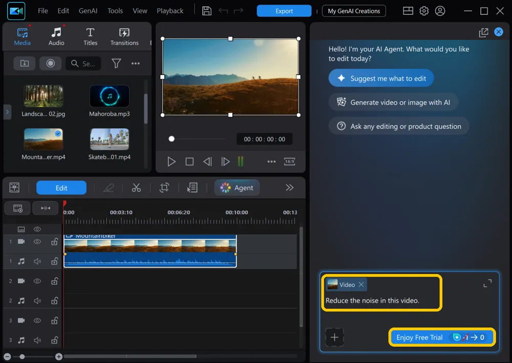
Task: Step to the next frame
Action: pyautogui.click(x=225, y=162)
